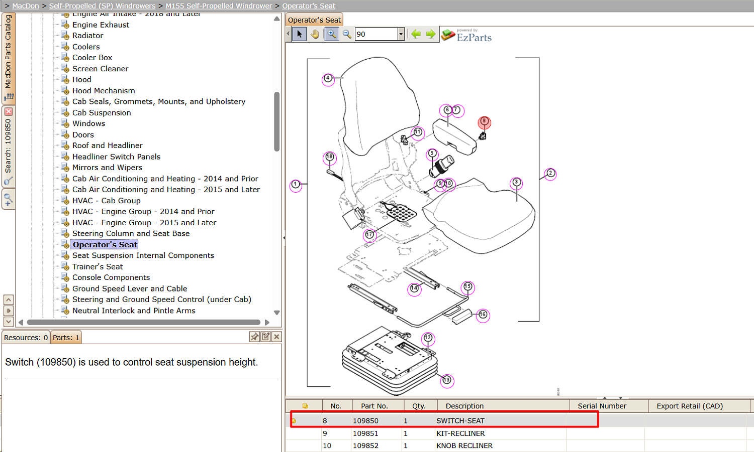
Task: Select callout 13 on the seat base
Action: [x=446, y=381]
